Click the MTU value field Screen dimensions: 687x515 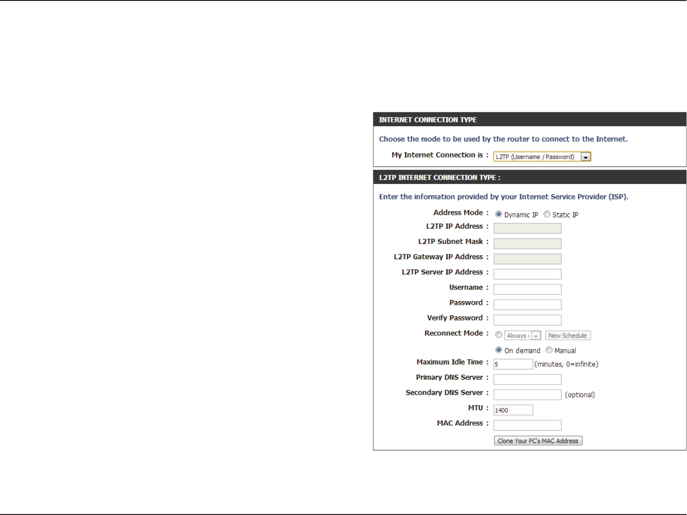(513, 410)
